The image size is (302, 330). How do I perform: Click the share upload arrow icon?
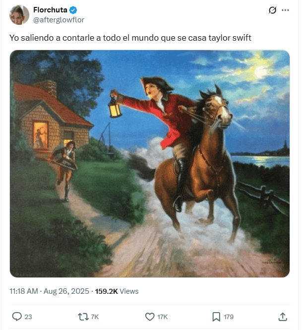click(283, 317)
